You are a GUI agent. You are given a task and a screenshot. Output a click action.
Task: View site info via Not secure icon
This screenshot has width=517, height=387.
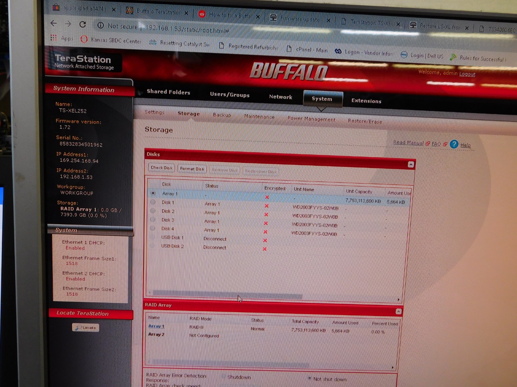coord(100,25)
